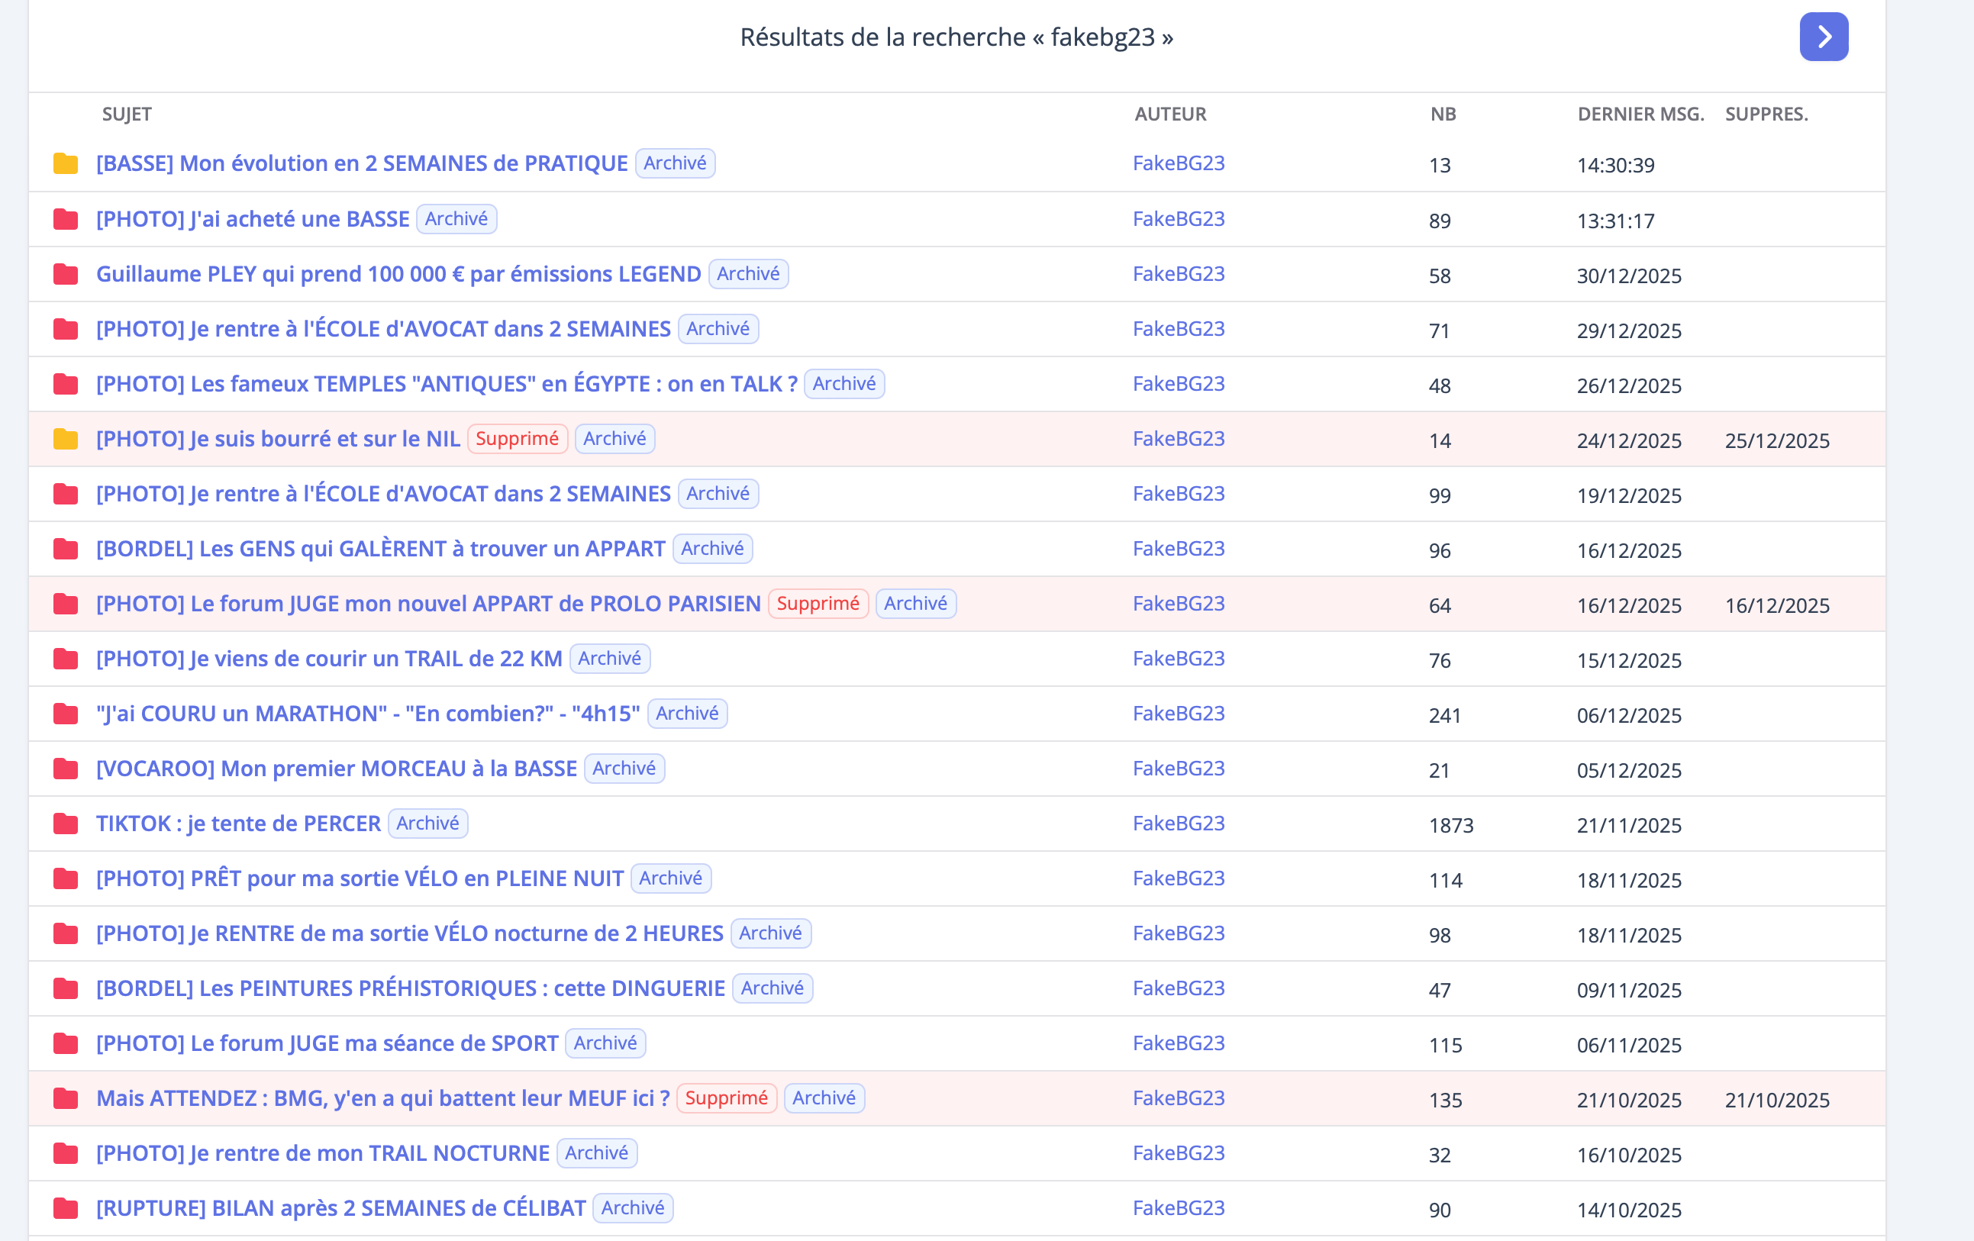Click red folder icon beside PEINTURES PRÉHISTORIQUES topic
Image resolution: width=1974 pixels, height=1241 pixels.
pyautogui.click(x=66, y=988)
